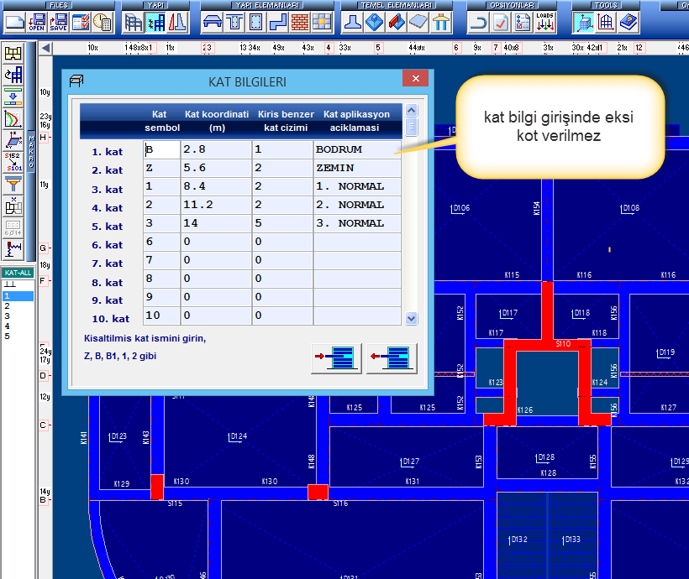Click the S152 to S101 renumber icon
689x579 pixels.
tap(13, 159)
